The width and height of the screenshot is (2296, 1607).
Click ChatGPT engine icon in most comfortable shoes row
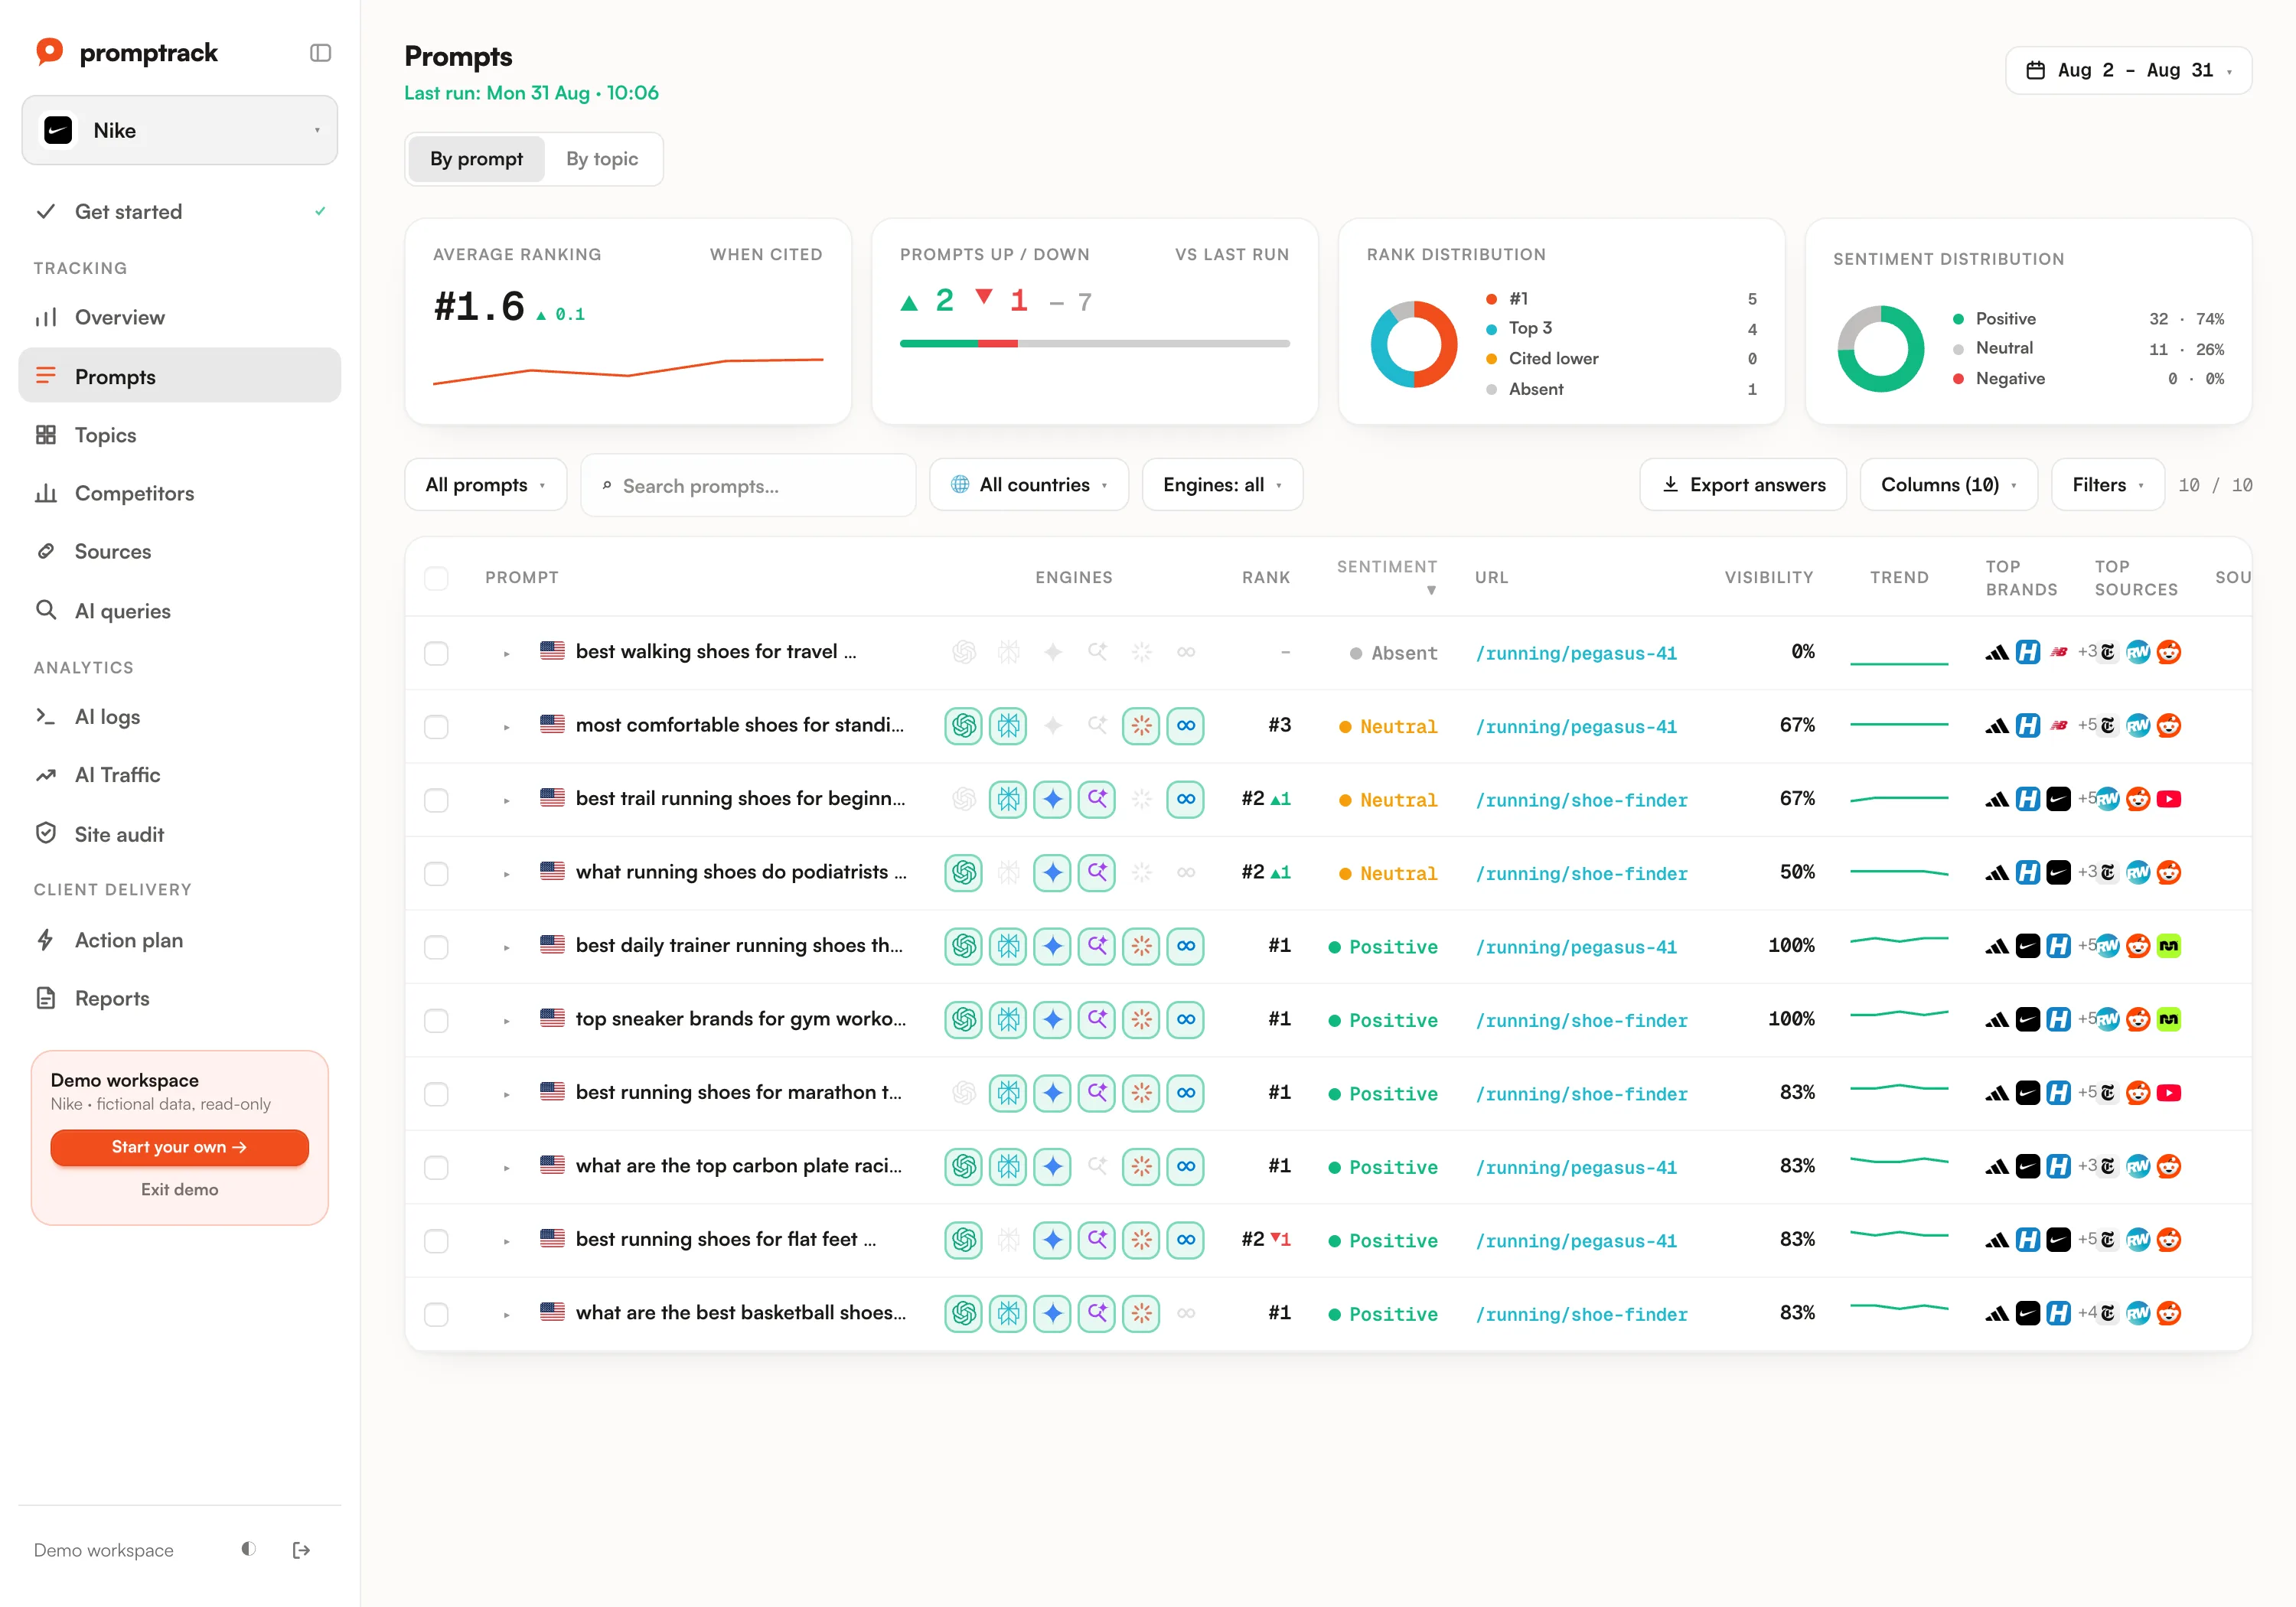pyautogui.click(x=964, y=726)
